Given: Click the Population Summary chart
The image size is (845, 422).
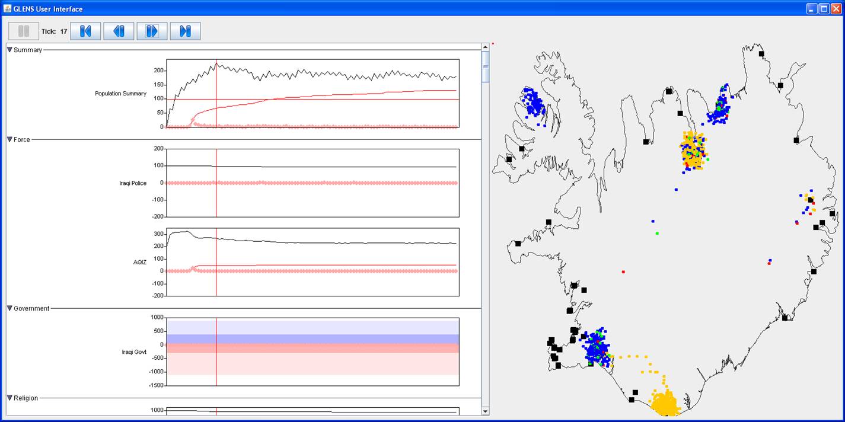Looking at the screenshot, I should [x=313, y=94].
